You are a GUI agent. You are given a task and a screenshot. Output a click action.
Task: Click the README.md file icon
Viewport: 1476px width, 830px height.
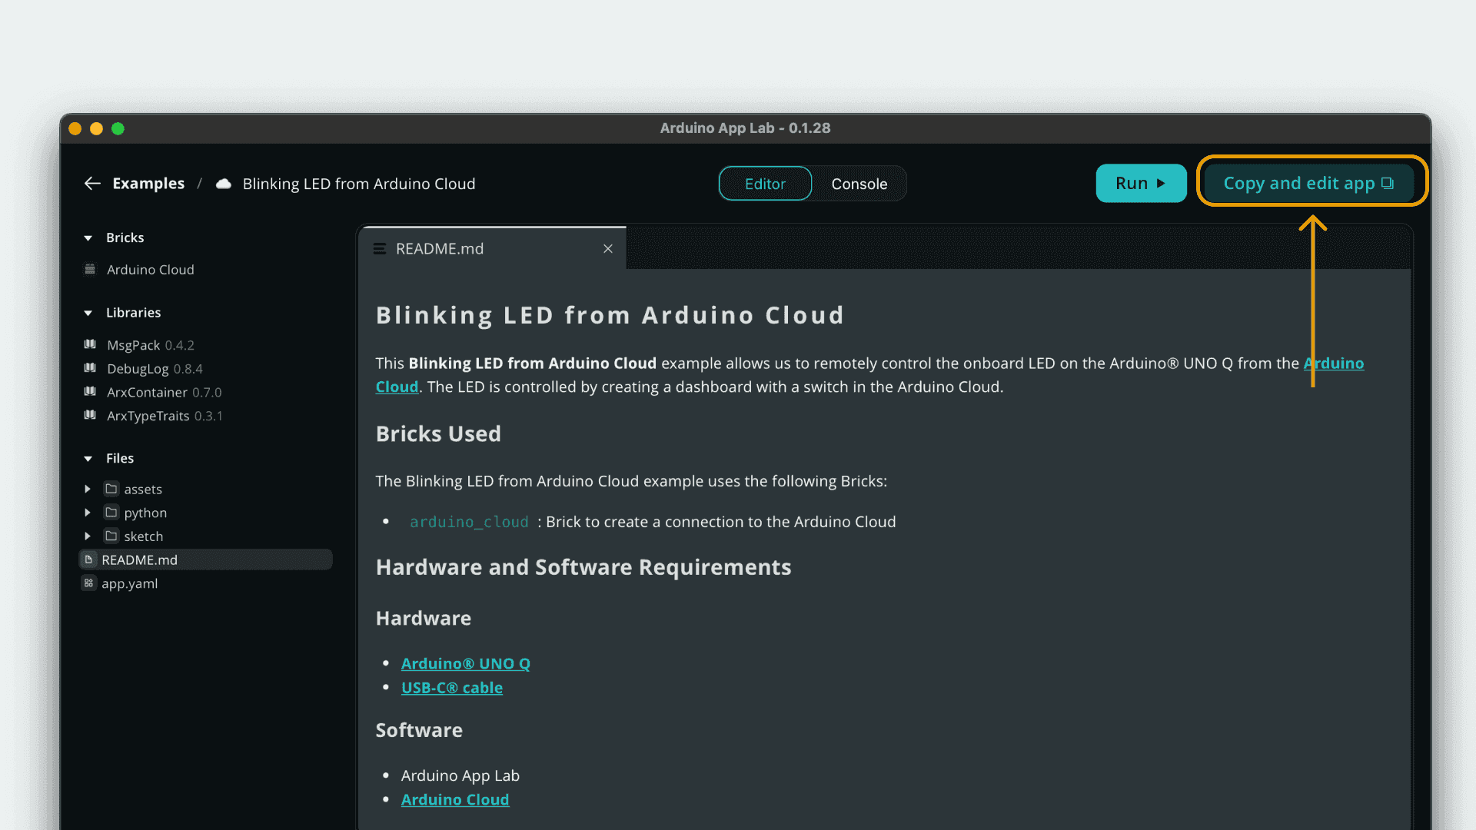[89, 559]
